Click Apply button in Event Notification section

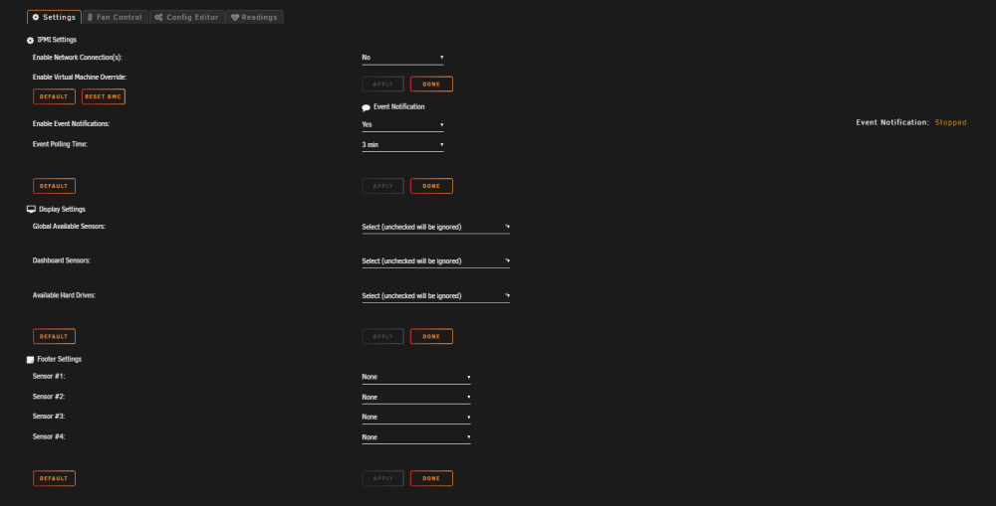(383, 186)
